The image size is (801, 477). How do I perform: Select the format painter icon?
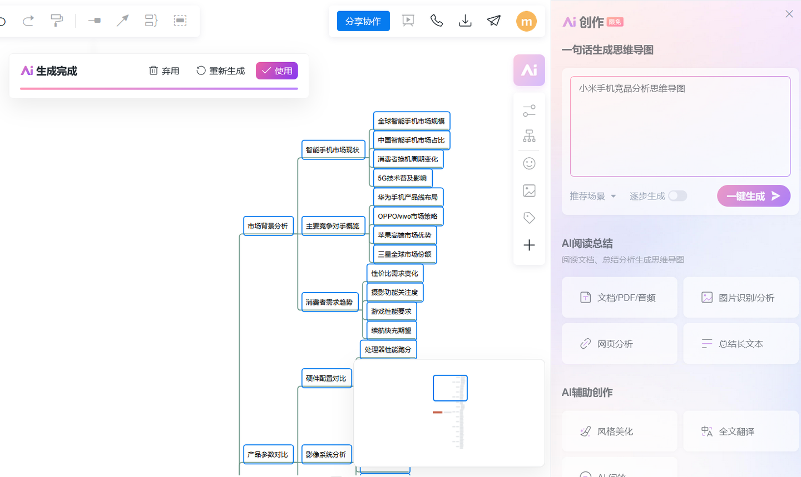click(x=57, y=21)
